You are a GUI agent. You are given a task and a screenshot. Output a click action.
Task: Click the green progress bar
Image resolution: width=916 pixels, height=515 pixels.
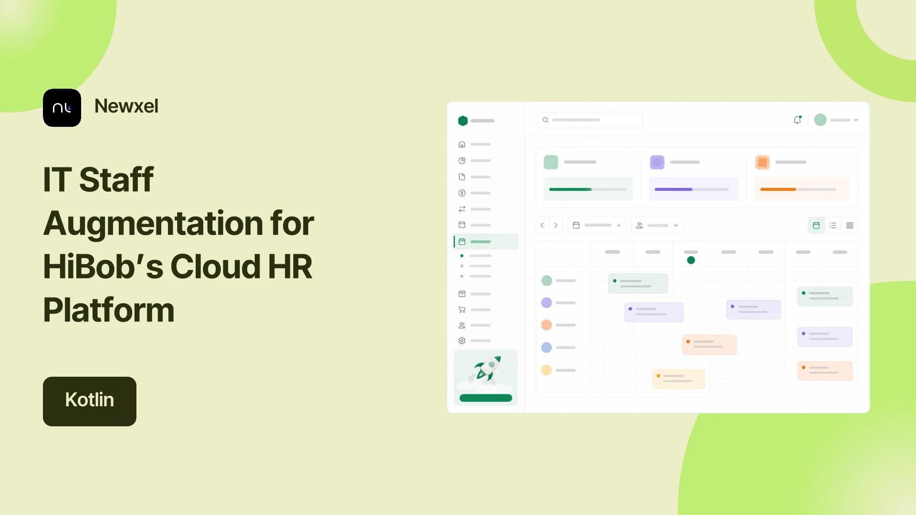click(x=588, y=189)
